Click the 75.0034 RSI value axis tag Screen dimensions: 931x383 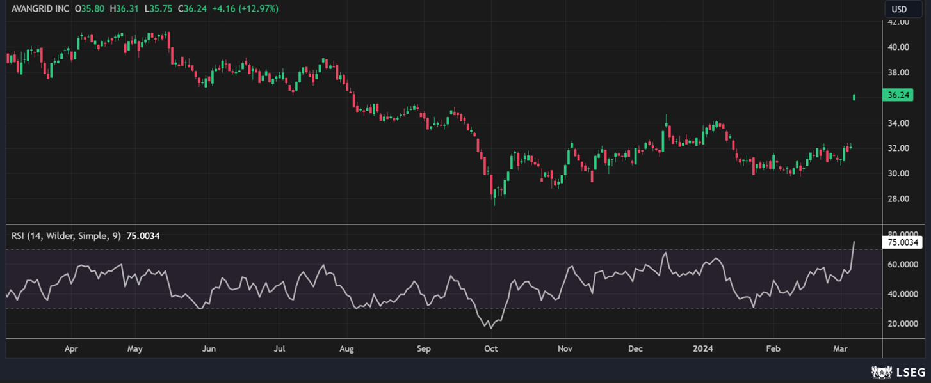click(x=902, y=242)
